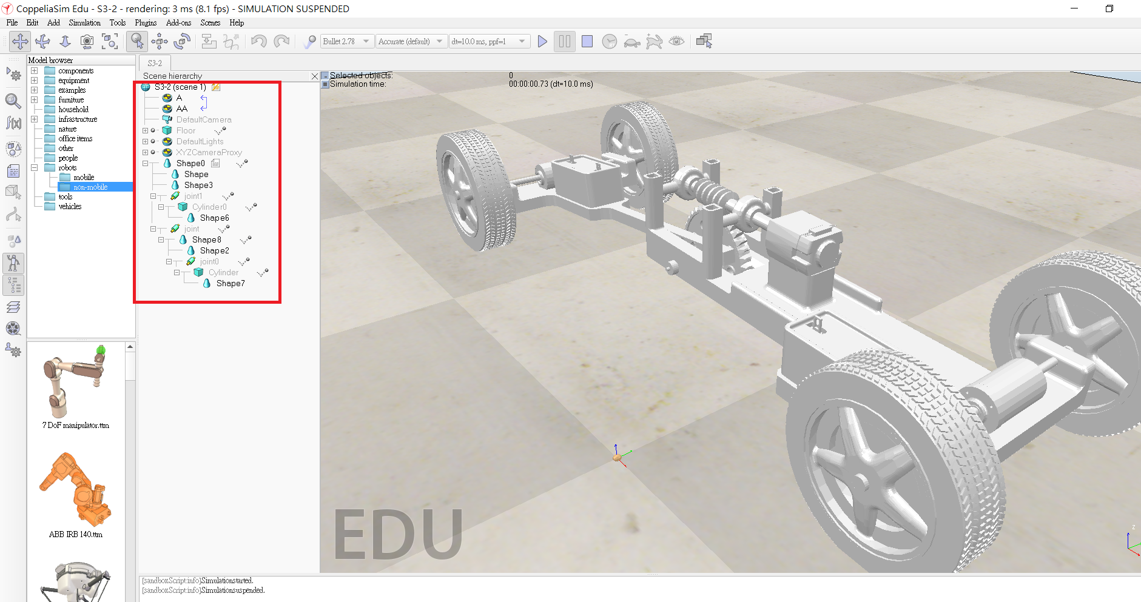Collapse the Shape0 node in hierarchy
The width and height of the screenshot is (1141, 602).
[145, 164]
